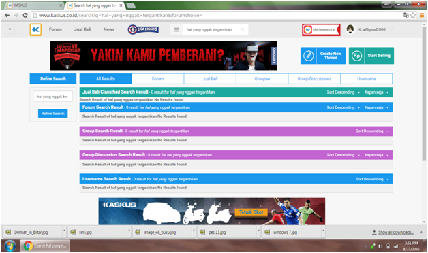Click the Kaskus home logo icon
This screenshot has height=253, width=428.
[x=35, y=29]
